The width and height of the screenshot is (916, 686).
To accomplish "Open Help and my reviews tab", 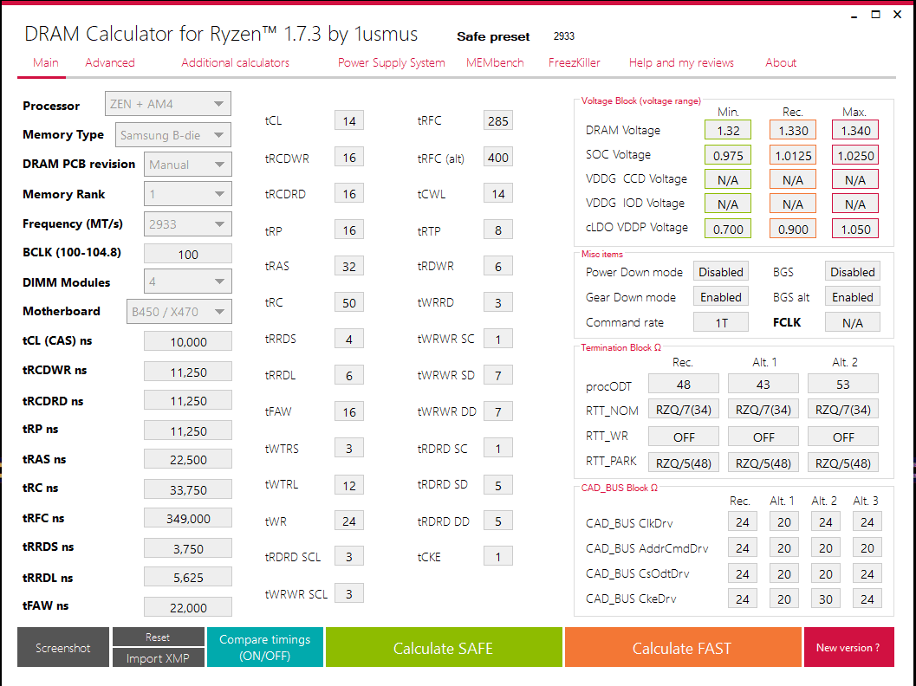I will 681,62.
